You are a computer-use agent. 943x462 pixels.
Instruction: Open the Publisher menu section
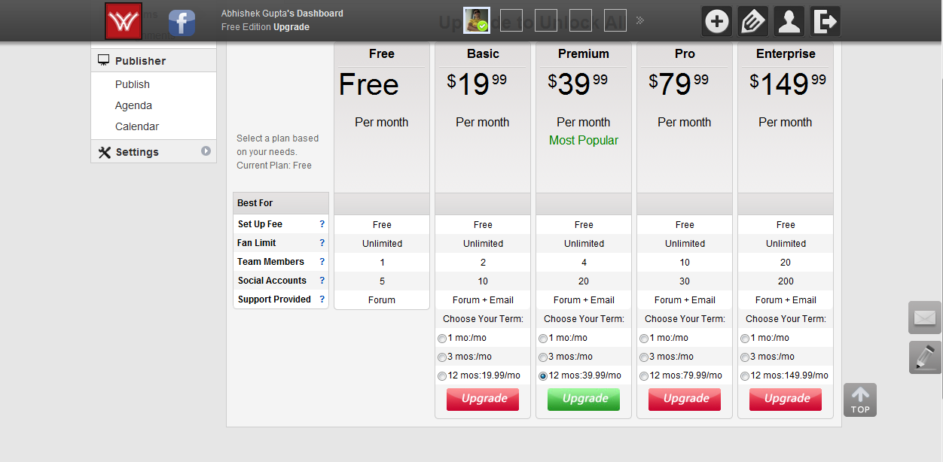tap(154, 61)
